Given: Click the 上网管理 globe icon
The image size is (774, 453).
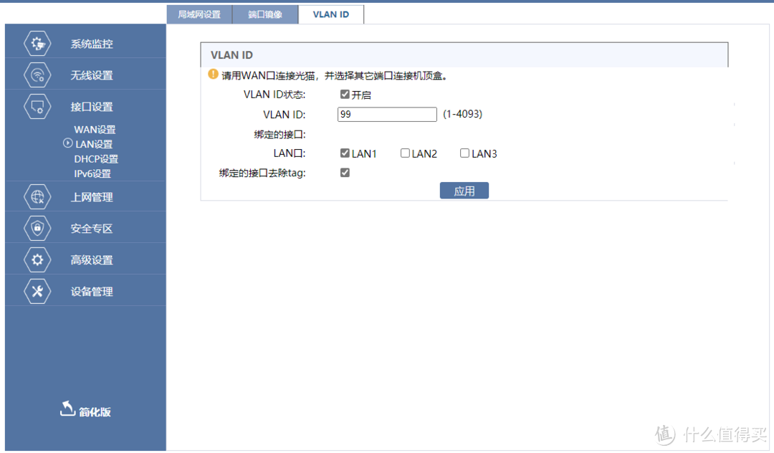Looking at the screenshot, I should (x=37, y=197).
